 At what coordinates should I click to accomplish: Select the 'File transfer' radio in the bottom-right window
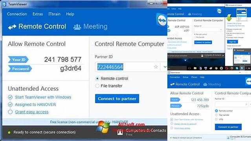tap(216, 115)
